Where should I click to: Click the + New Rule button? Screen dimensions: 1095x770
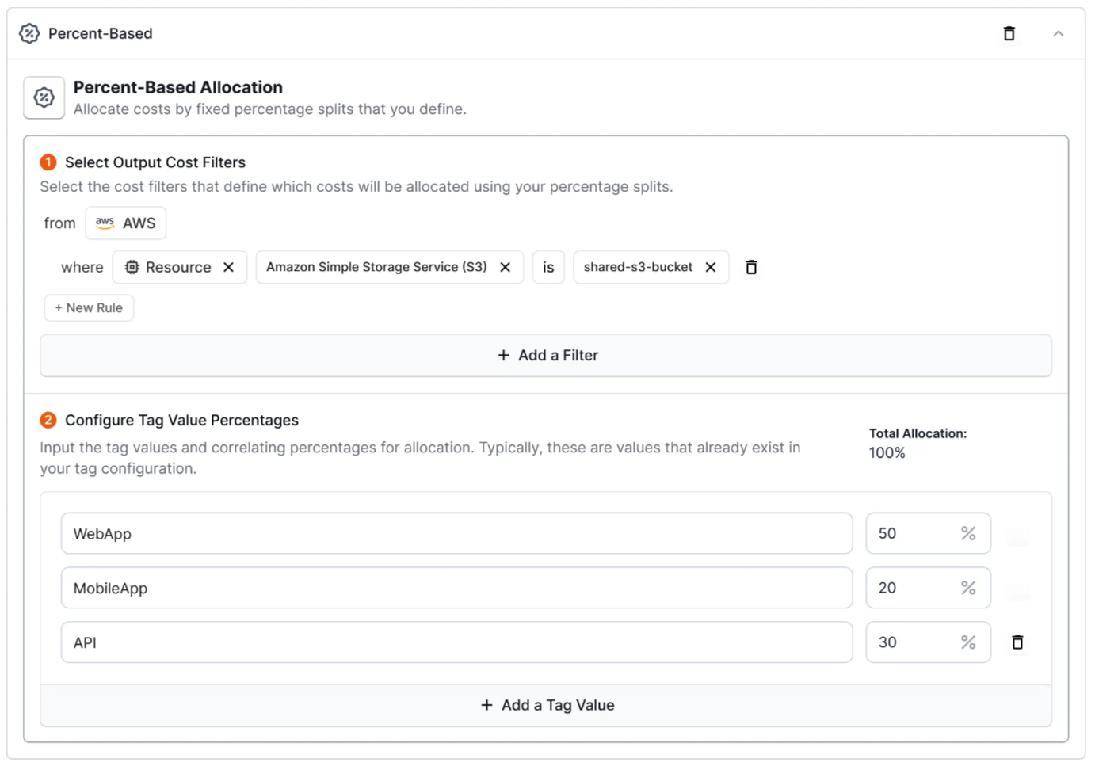[88, 307]
